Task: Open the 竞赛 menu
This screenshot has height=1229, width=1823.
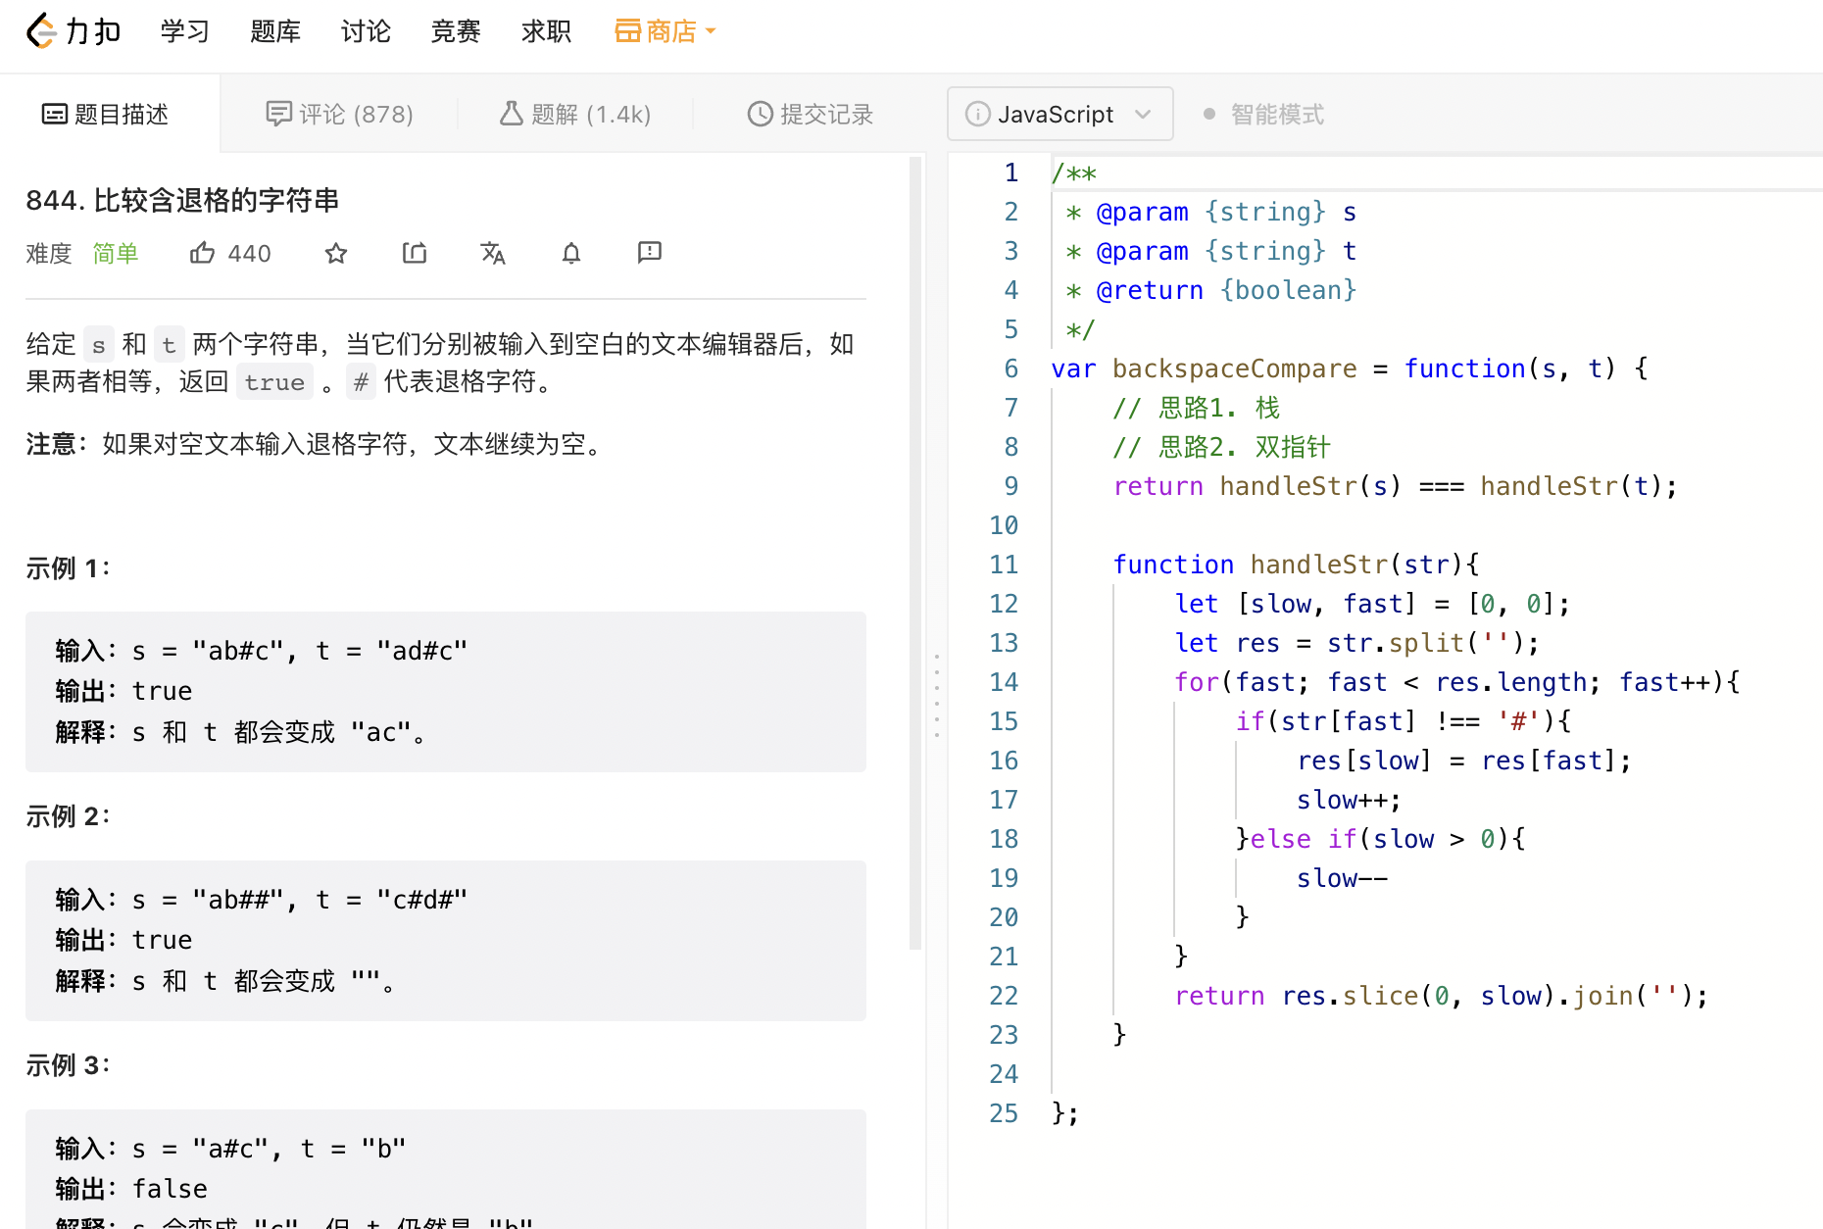Action: click(456, 31)
